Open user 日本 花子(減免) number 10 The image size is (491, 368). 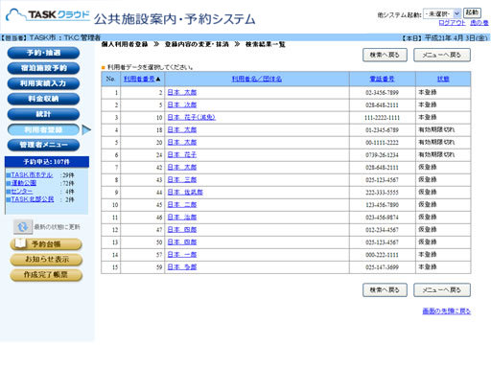(192, 117)
